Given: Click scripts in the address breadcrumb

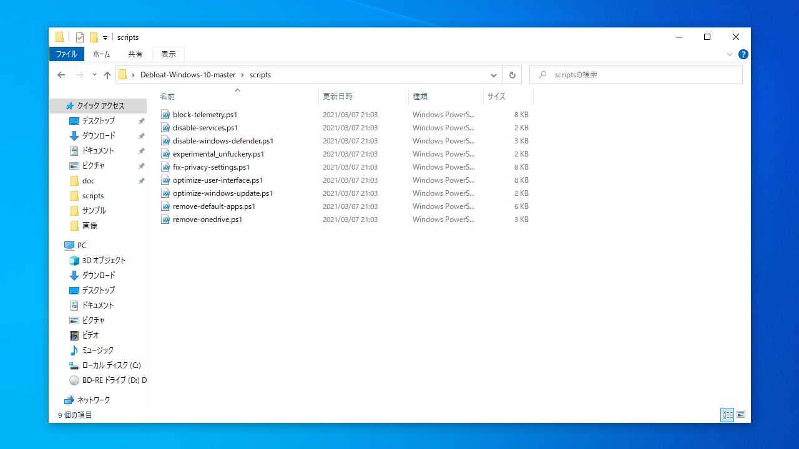Looking at the screenshot, I should click(260, 75).
